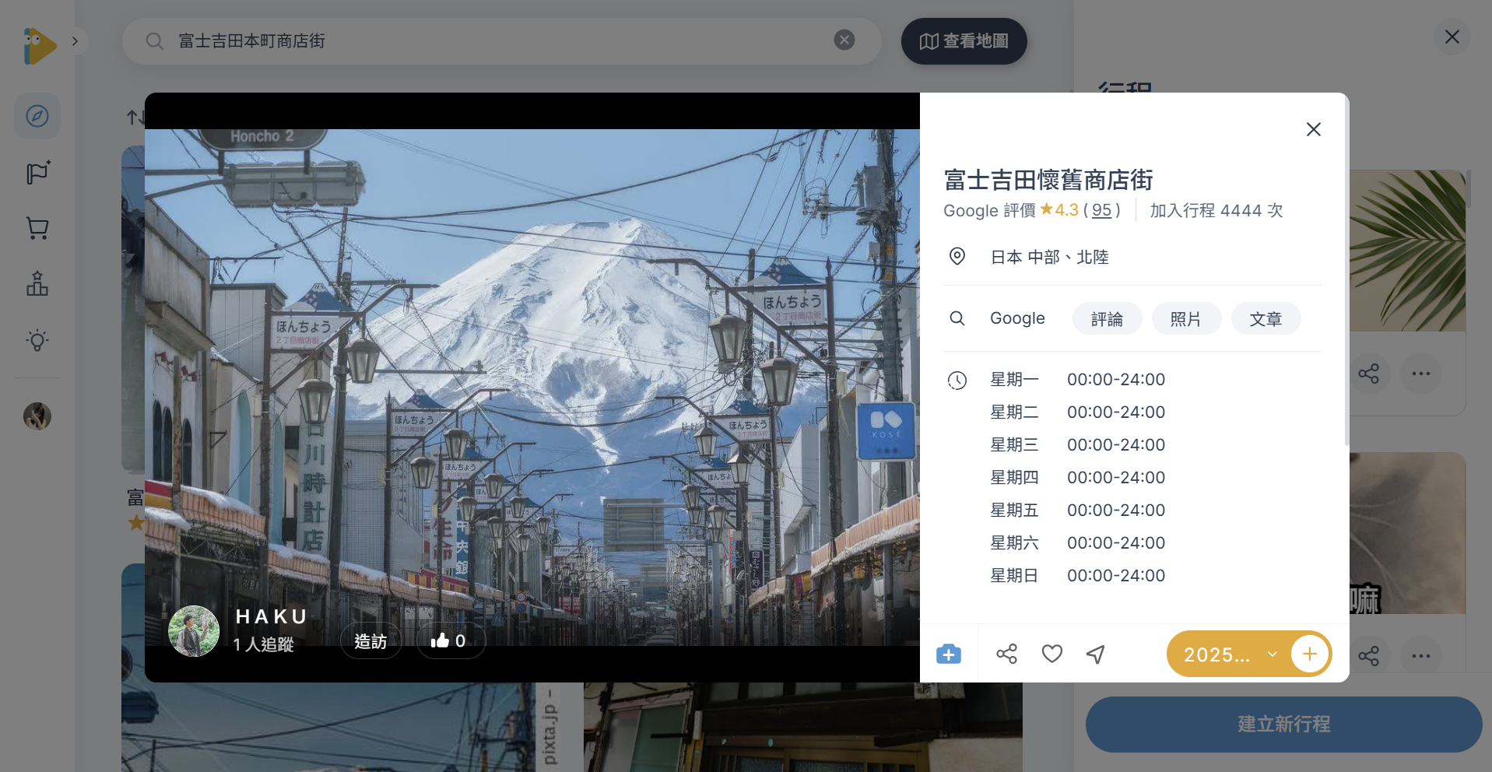The width and height of the screenshot is (1492, 772).
Task: Expand the 2025 trip selector dropdown
Action: pos(1273,654)
